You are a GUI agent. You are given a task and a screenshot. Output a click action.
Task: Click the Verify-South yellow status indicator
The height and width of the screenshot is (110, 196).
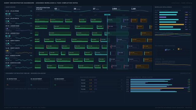coord(7,51)
